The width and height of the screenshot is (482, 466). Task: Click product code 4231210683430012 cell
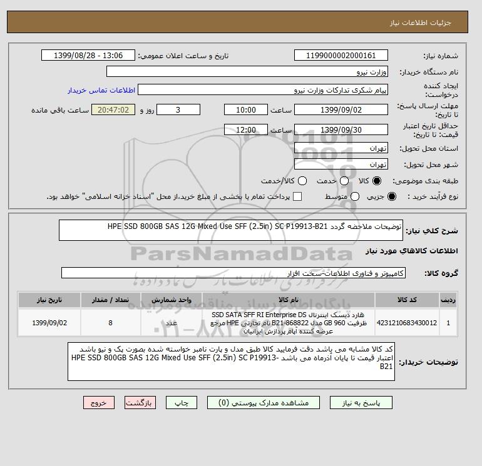point(407,323)
